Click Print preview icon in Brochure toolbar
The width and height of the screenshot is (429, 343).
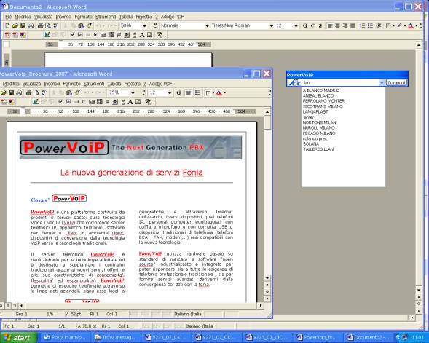click(36, 92)
